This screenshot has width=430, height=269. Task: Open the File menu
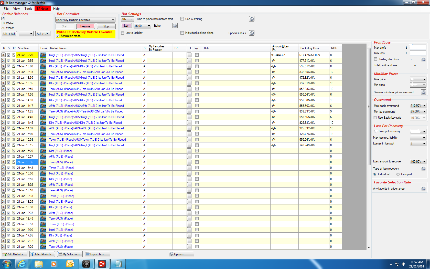[x=6, y=9]
